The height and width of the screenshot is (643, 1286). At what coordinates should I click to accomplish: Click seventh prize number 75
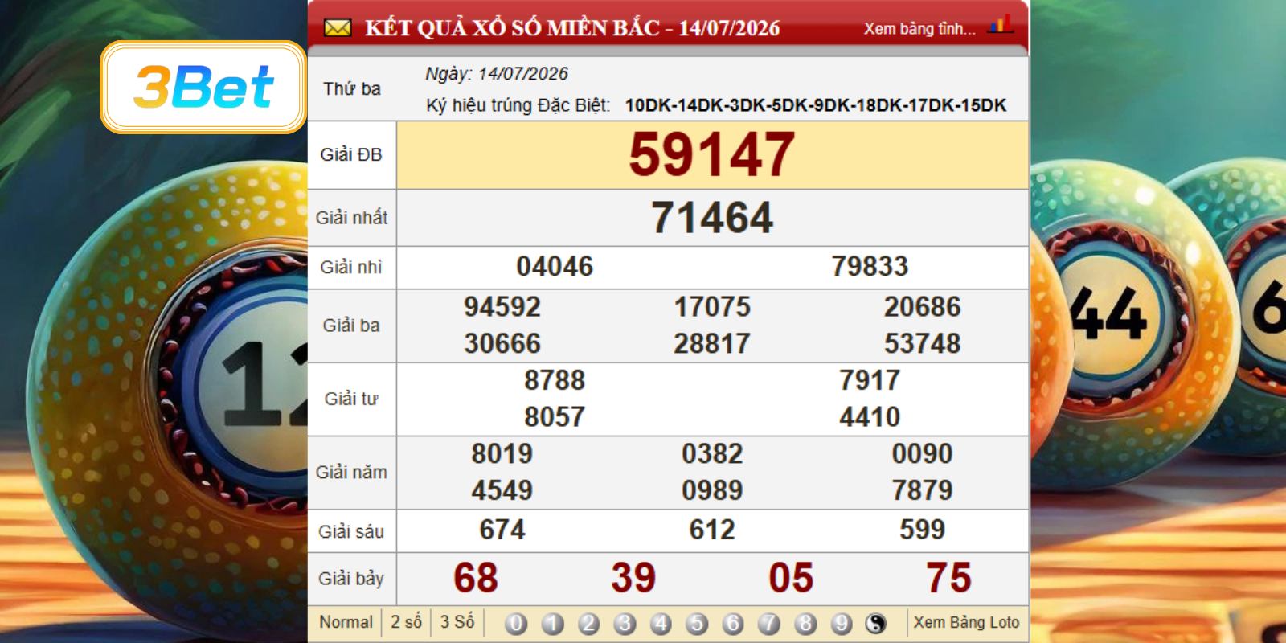pyautogui.click(x=948, y=578)
